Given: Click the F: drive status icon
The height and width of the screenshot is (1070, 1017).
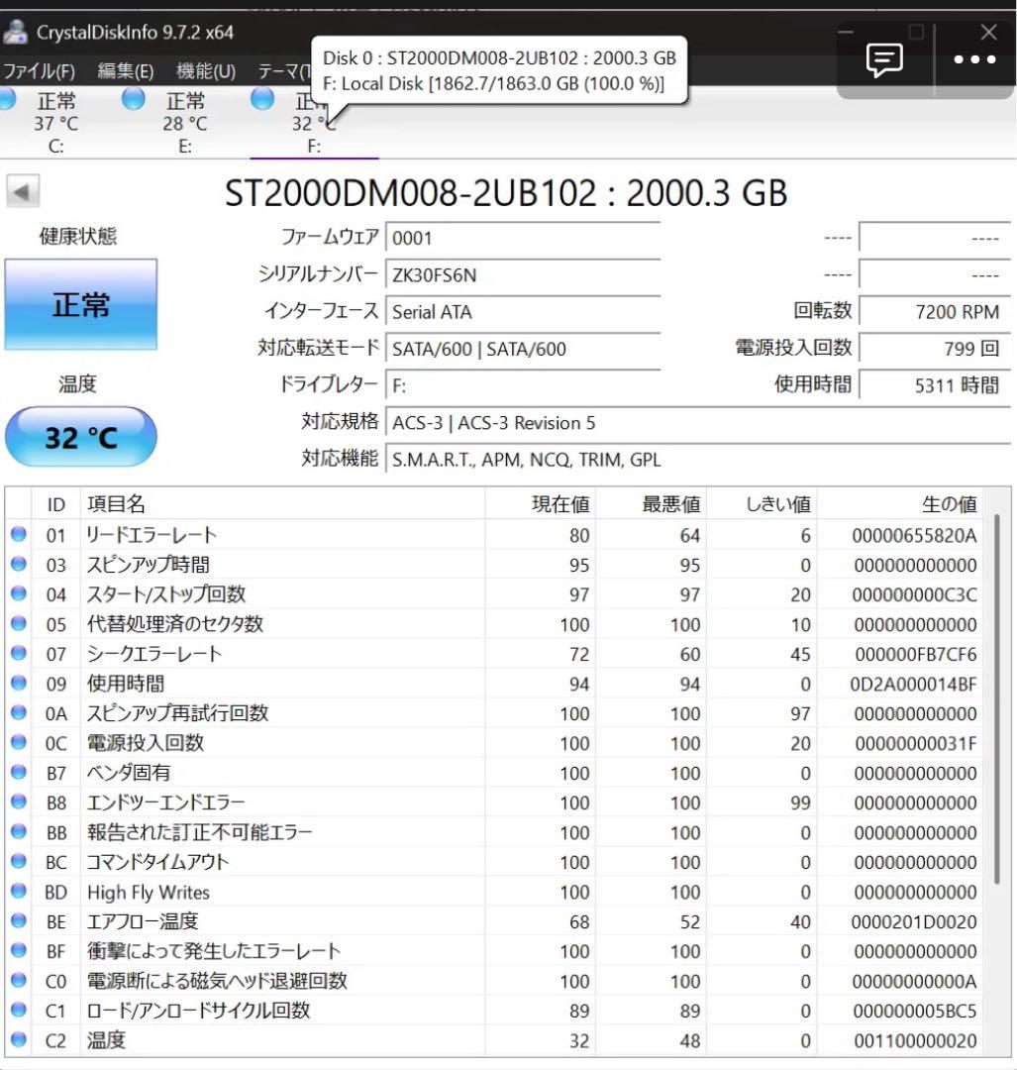Looking at the screenshot, I should pos(262,99).
